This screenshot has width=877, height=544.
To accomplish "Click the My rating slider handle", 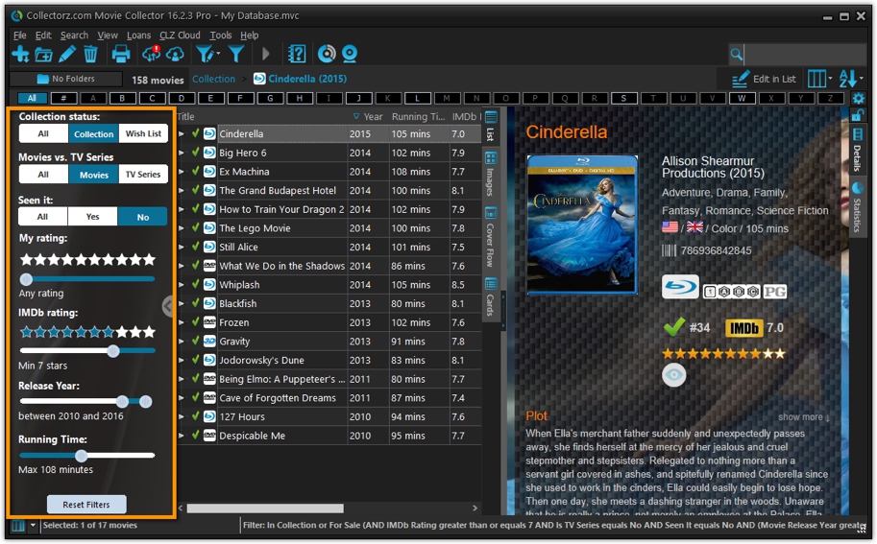I will point(26,278).
